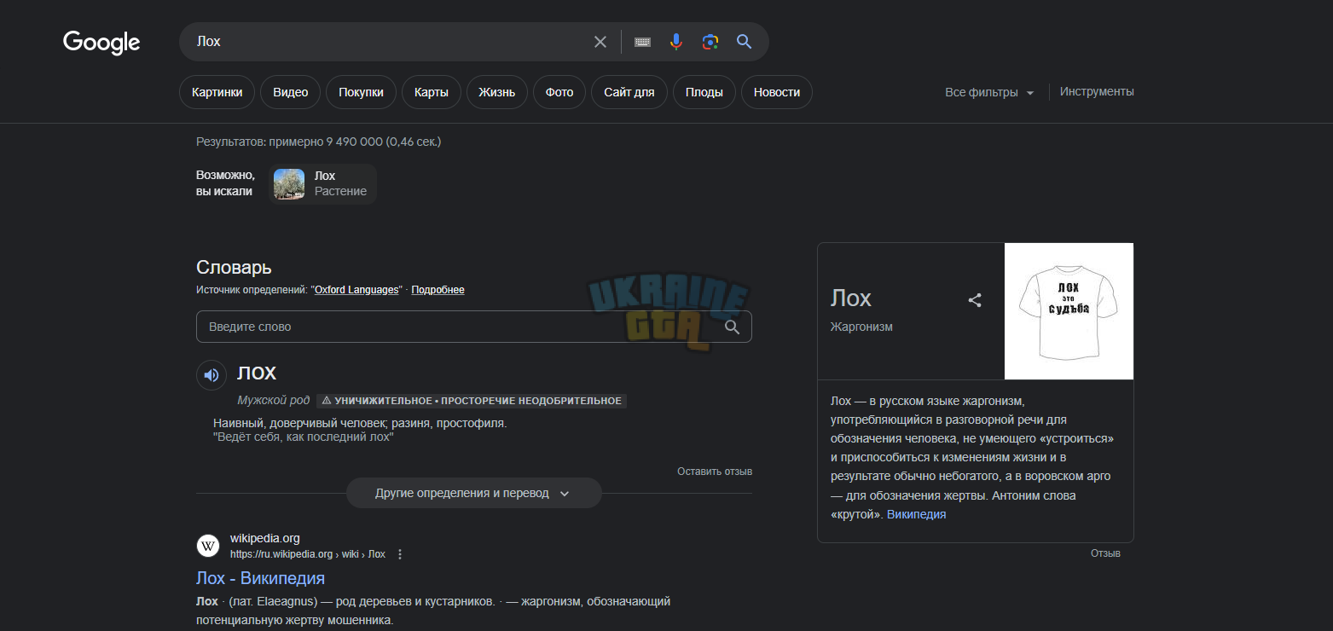
Task: Select the Видео filter tab
Action: click(290, 92)
